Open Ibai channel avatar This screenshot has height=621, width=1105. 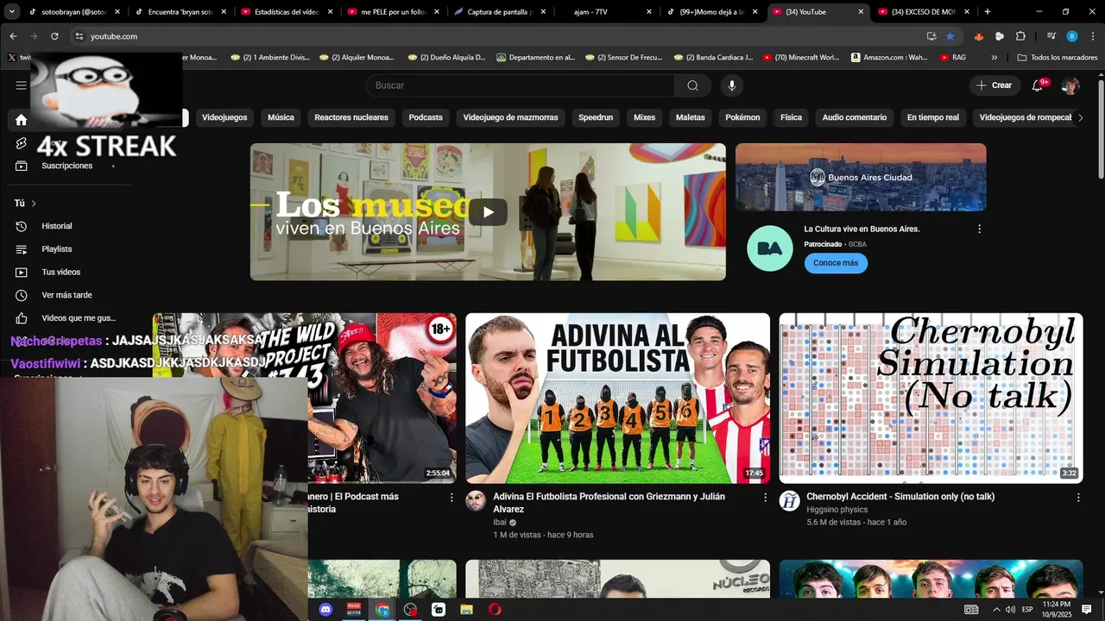[476, 501]
